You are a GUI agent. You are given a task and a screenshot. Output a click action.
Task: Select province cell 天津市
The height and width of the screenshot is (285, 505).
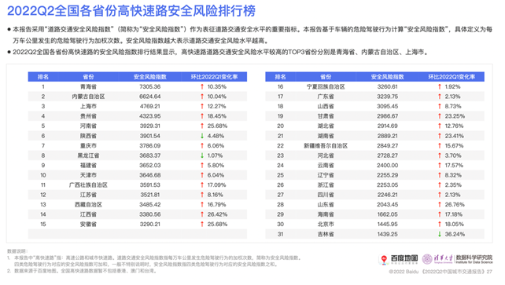(x=88, y=175)
